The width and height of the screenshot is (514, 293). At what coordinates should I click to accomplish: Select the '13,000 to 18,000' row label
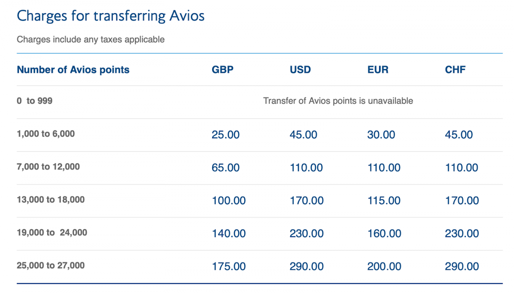[51, 199]
